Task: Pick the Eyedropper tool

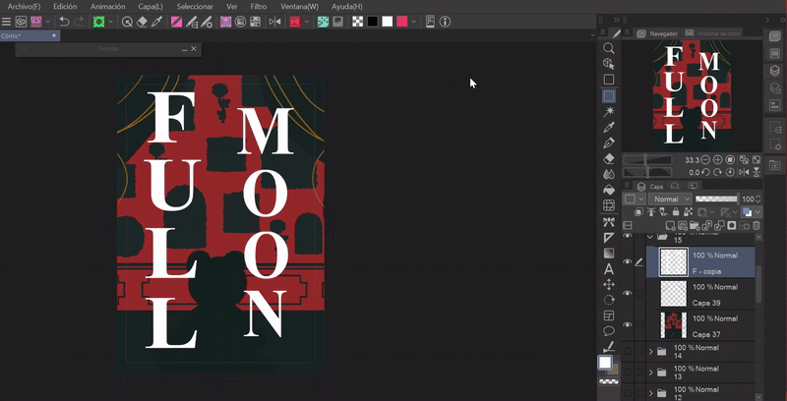Action: (x=609, y=127)
